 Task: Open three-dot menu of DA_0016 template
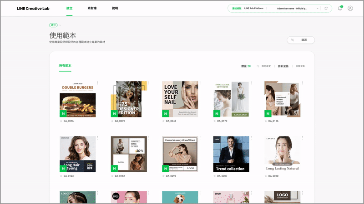point(98,83)
